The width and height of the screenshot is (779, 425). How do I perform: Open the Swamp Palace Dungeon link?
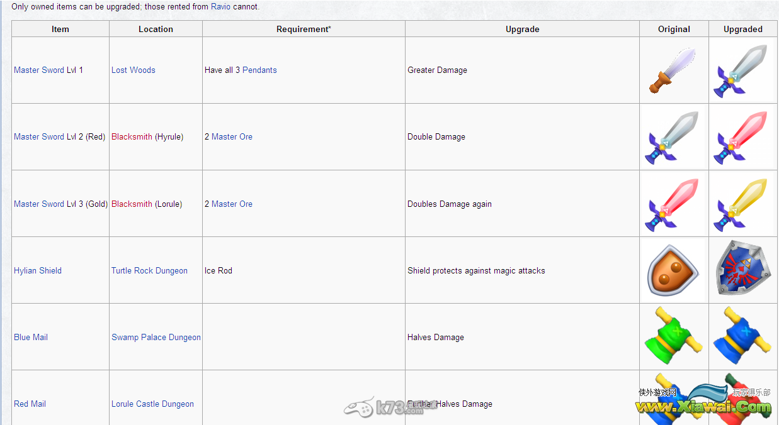(x=156, y=338)
